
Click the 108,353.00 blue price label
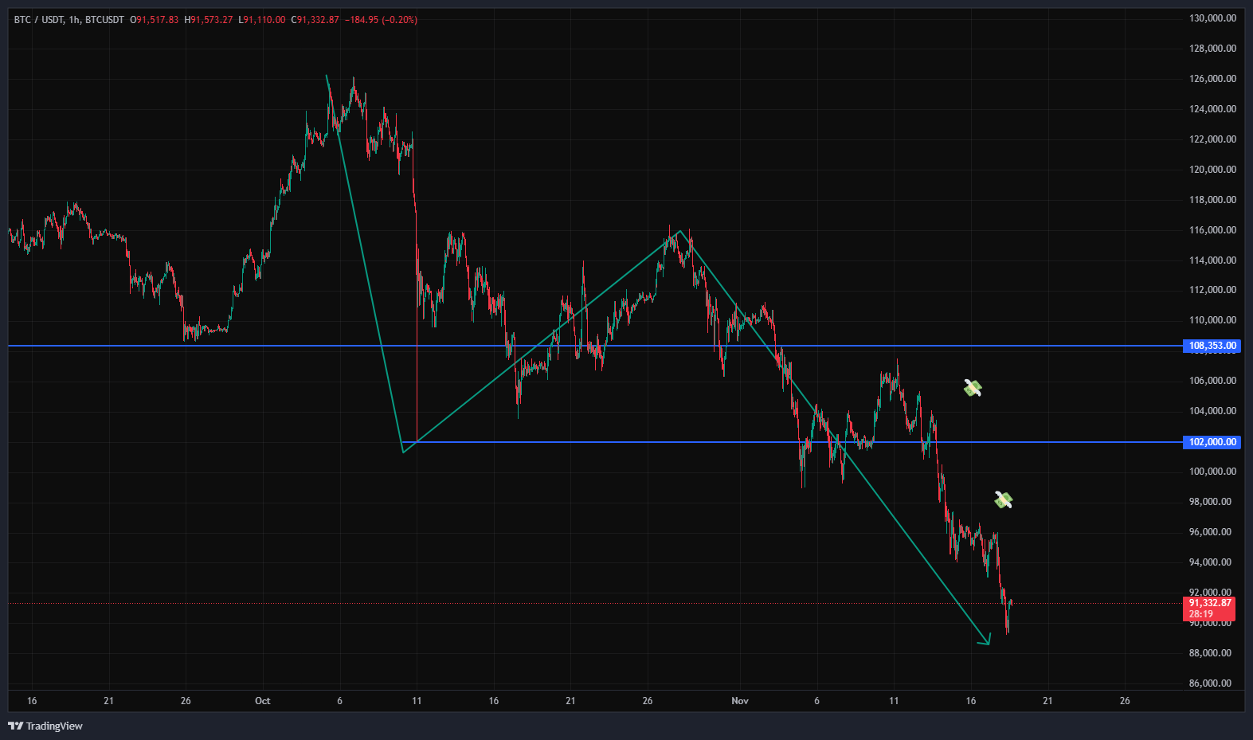pos(1212,346)
